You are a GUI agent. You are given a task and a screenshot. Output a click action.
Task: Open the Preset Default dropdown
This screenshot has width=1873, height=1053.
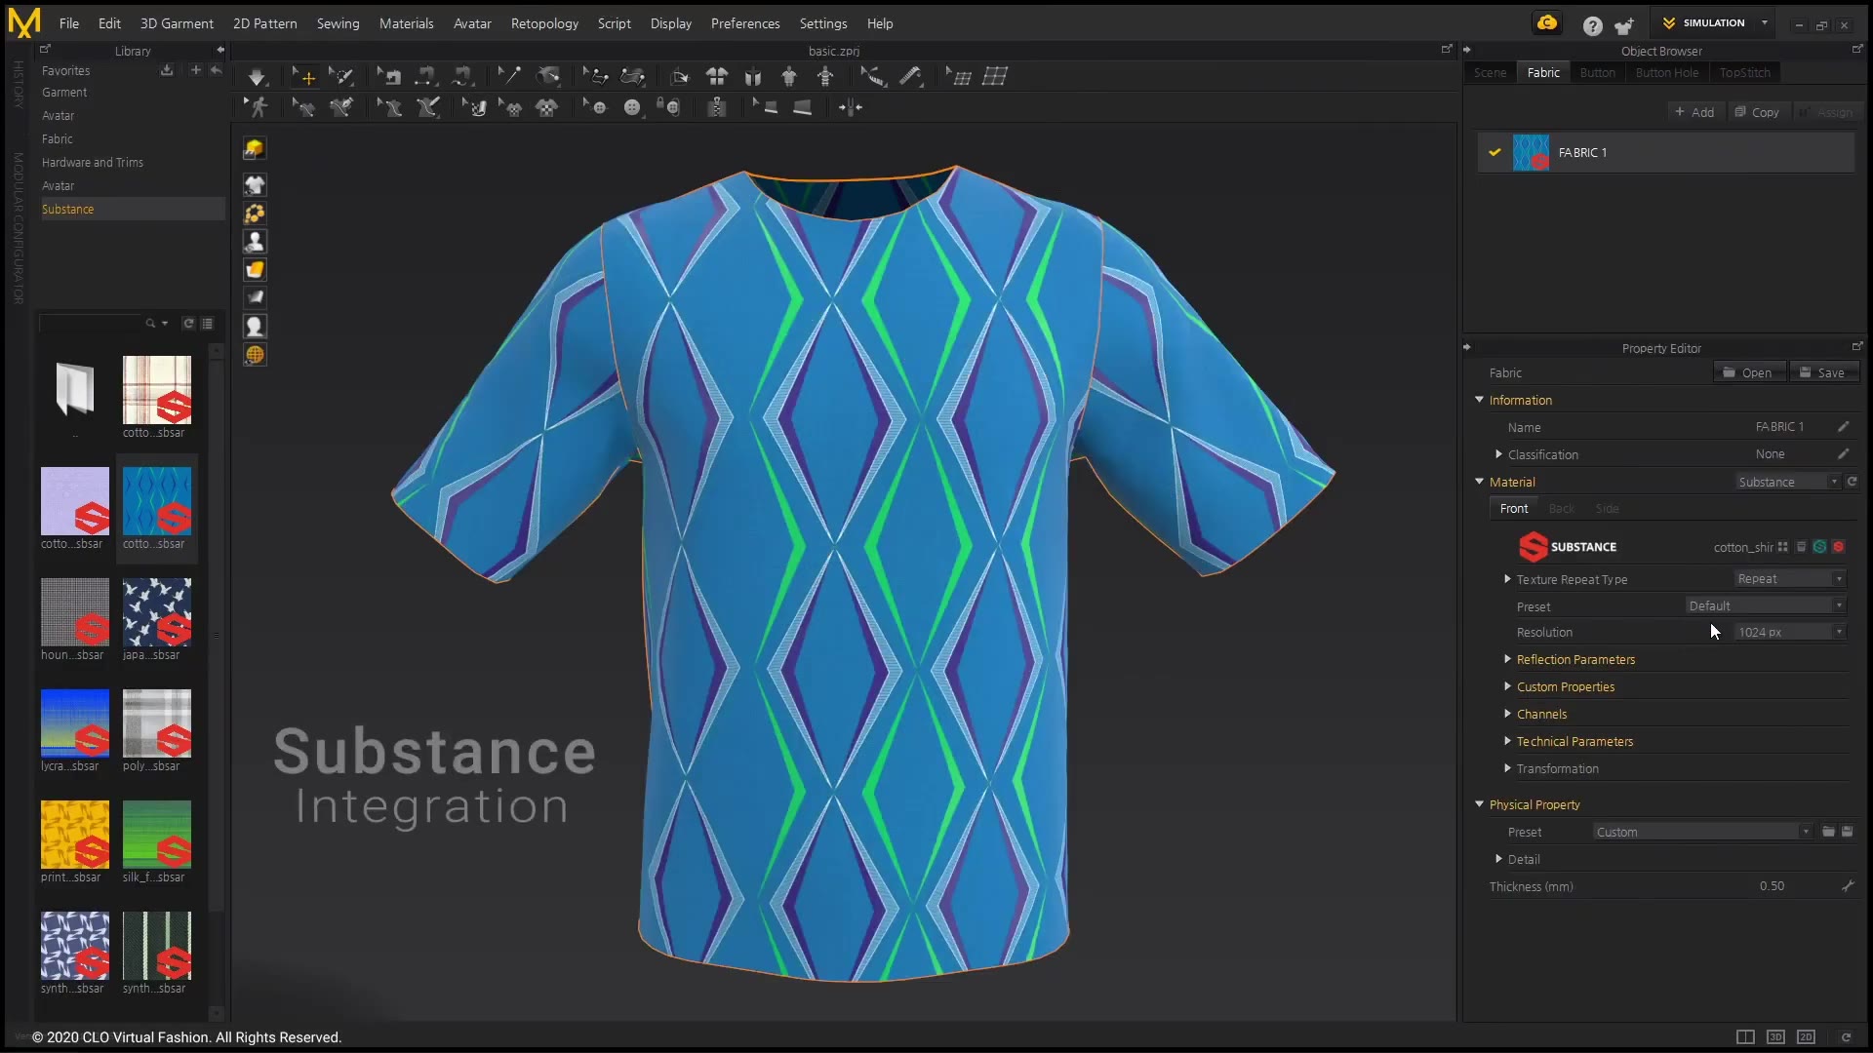[x=1766, y=605]
